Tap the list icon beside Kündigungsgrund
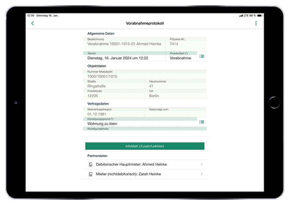The width and height of the screenshot is (289, 203). (202, 122)
